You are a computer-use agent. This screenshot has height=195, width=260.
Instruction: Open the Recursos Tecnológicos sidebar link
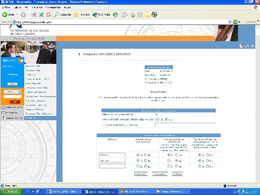click(38, 114)
